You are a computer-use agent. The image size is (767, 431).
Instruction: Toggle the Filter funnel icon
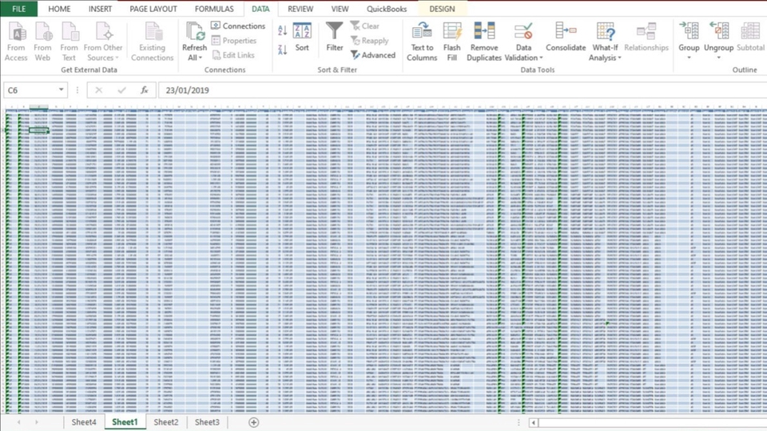[x=335, y=32]
